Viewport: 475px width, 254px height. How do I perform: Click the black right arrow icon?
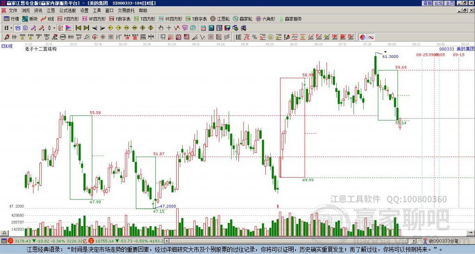pyautogui.click(x=103, y=28)
